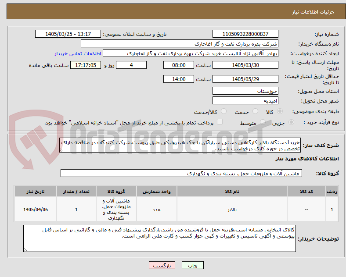Click the announcement date-time field 1405/03/25
The height and width of the screenshot is (277, 346).
pyautogui.click(x=68, y=34)
